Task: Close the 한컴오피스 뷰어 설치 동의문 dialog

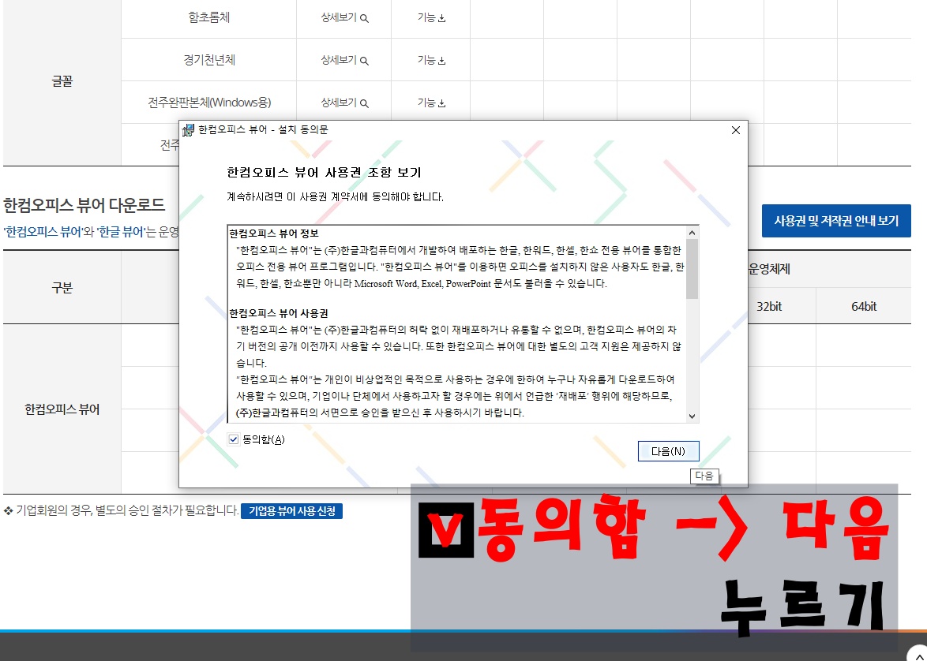Action: [x=735, y=130]
